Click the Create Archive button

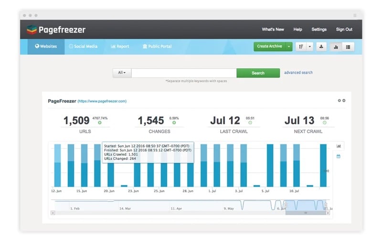(x=269, y=46)
